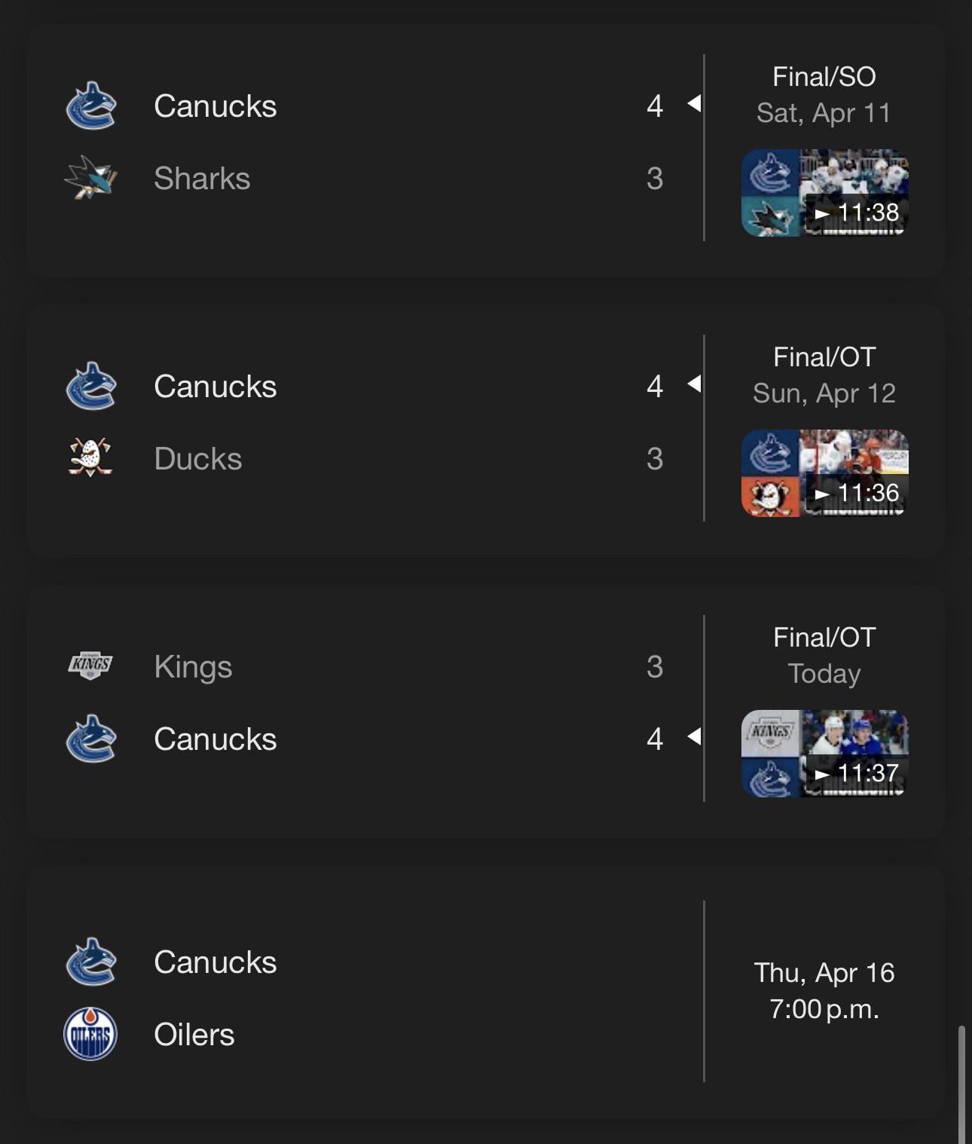
Task: Click Canucks logo in the Ducks game card
Action: 90,387
